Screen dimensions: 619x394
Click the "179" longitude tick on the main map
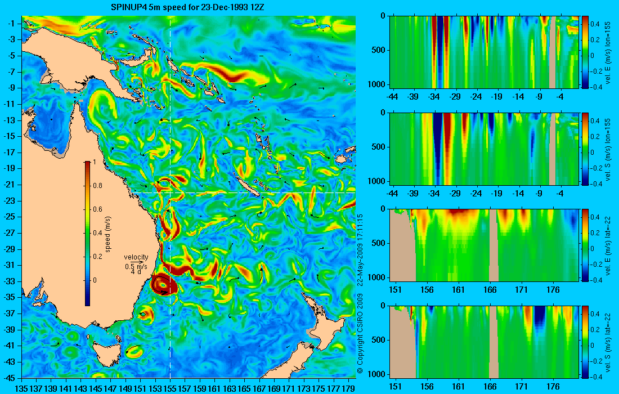pyautogui.click(x=348, y=388)
